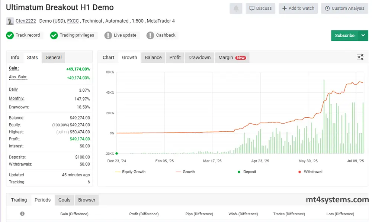The width and height of the screenshot is (372, 222).
Task: Toggle Deposit markers in chart legend
Action: click(x=246, y=172)
